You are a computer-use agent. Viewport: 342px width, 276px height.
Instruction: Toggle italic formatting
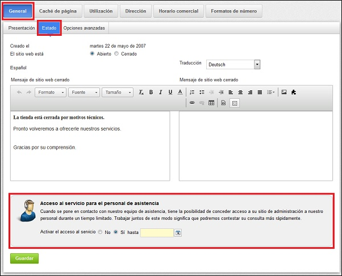pyautogui.click(x=161, y=92)
